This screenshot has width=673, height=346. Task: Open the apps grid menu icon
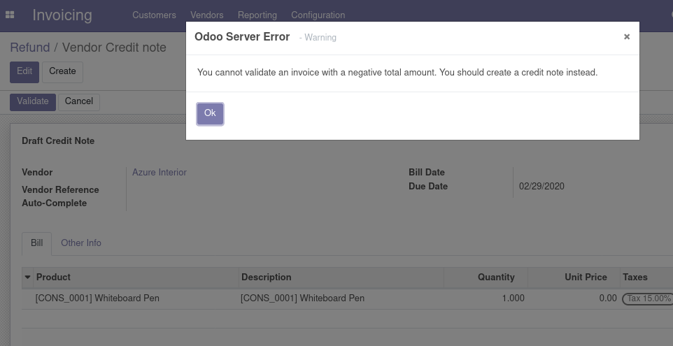[9, 15]
